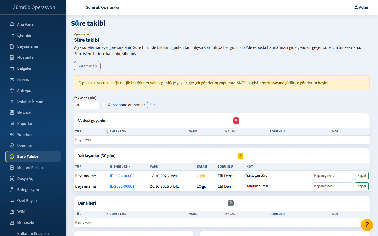Click the İşlemler folder icon
The width and height of the screenshot is (378, 236).
point(12,35)
